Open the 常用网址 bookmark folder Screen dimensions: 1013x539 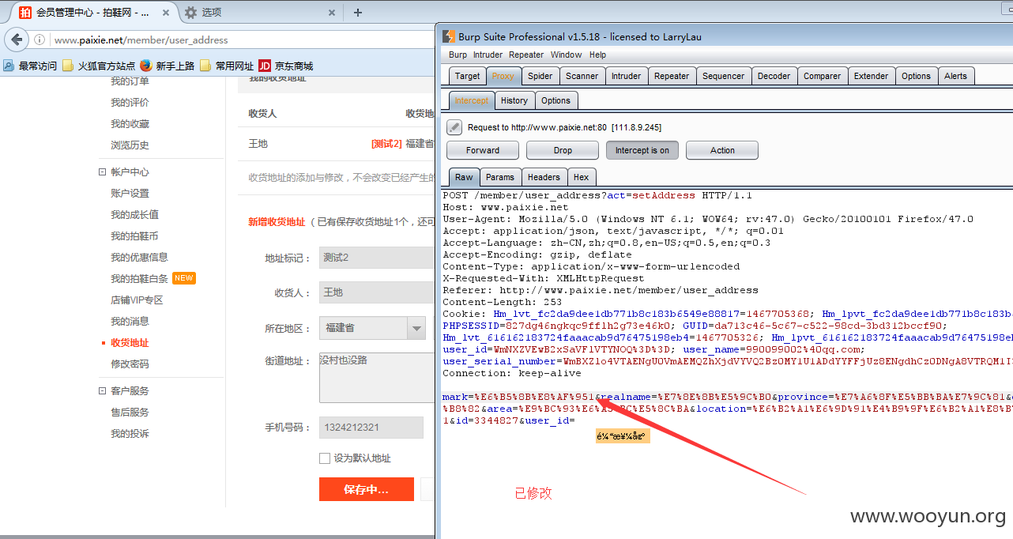pyautogui.click(x=227, y=66)
